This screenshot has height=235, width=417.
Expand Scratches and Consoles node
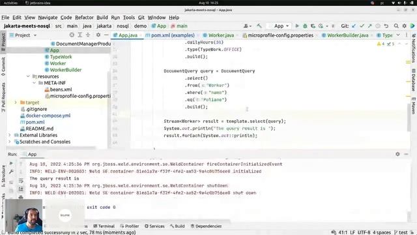10,142
